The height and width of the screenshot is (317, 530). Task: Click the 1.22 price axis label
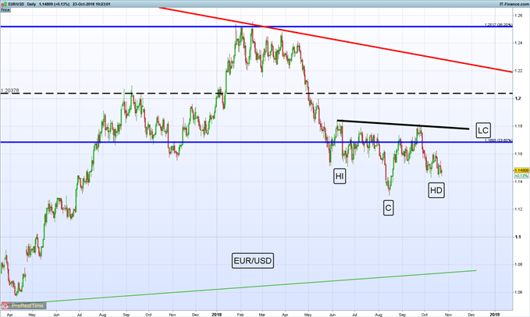[518, 71]
